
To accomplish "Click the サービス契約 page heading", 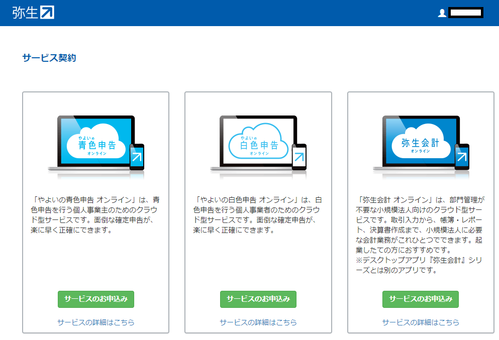I will pos(49,58).
